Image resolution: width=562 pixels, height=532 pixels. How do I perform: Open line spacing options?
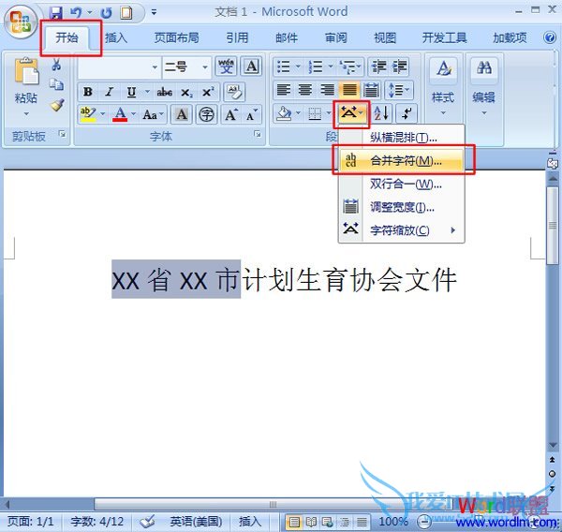pos(399,90)
